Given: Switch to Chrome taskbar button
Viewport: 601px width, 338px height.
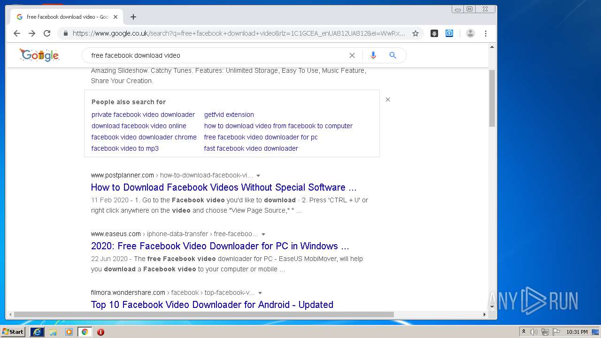Looking at the screenshot, I should [x=85, y=332].
